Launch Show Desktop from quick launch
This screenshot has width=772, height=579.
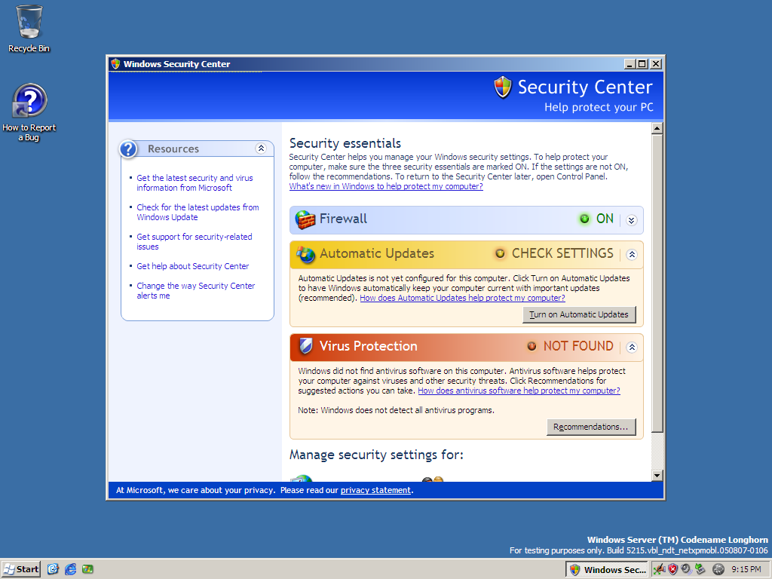pos(54,569)
